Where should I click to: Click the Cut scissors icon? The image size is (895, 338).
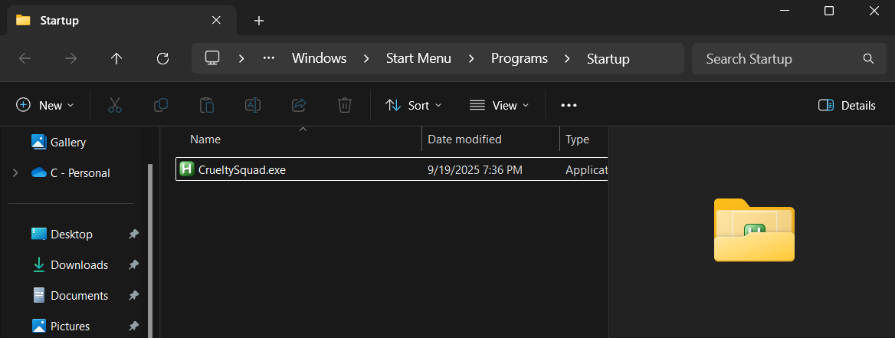tap(115, 106)
